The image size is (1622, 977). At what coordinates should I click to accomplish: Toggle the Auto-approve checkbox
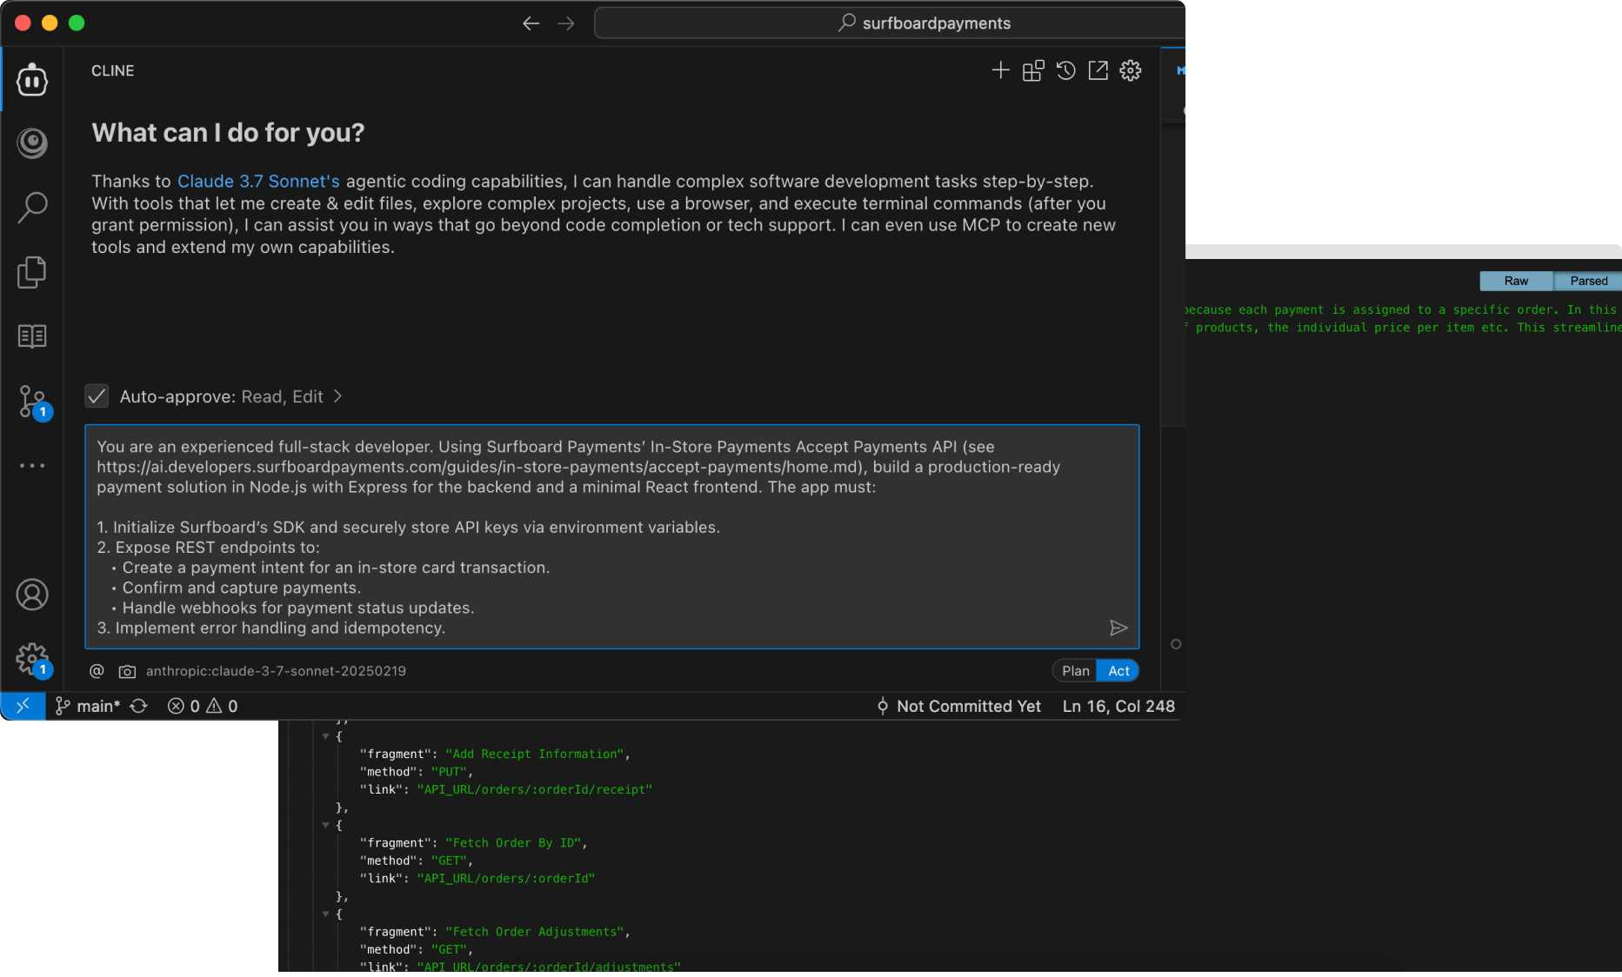coord(97,396)
